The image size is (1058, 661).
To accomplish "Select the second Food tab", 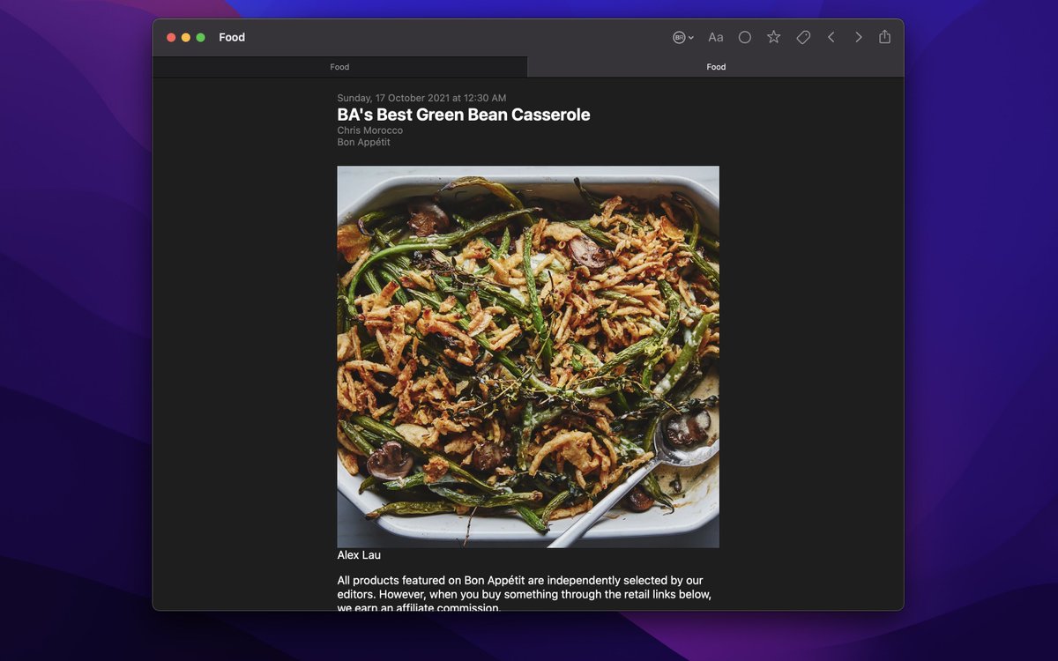I will click(716, 67).
